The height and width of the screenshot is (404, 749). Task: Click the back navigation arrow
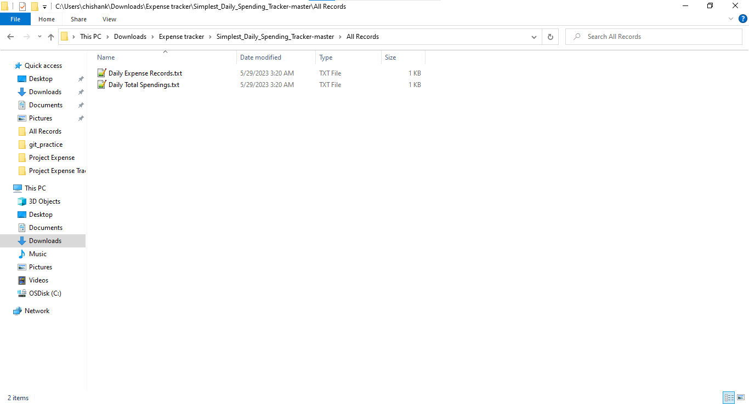[10, 36]
